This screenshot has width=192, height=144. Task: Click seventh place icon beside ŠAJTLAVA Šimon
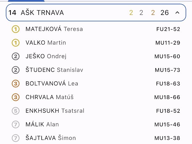click(x=15, y=138)
